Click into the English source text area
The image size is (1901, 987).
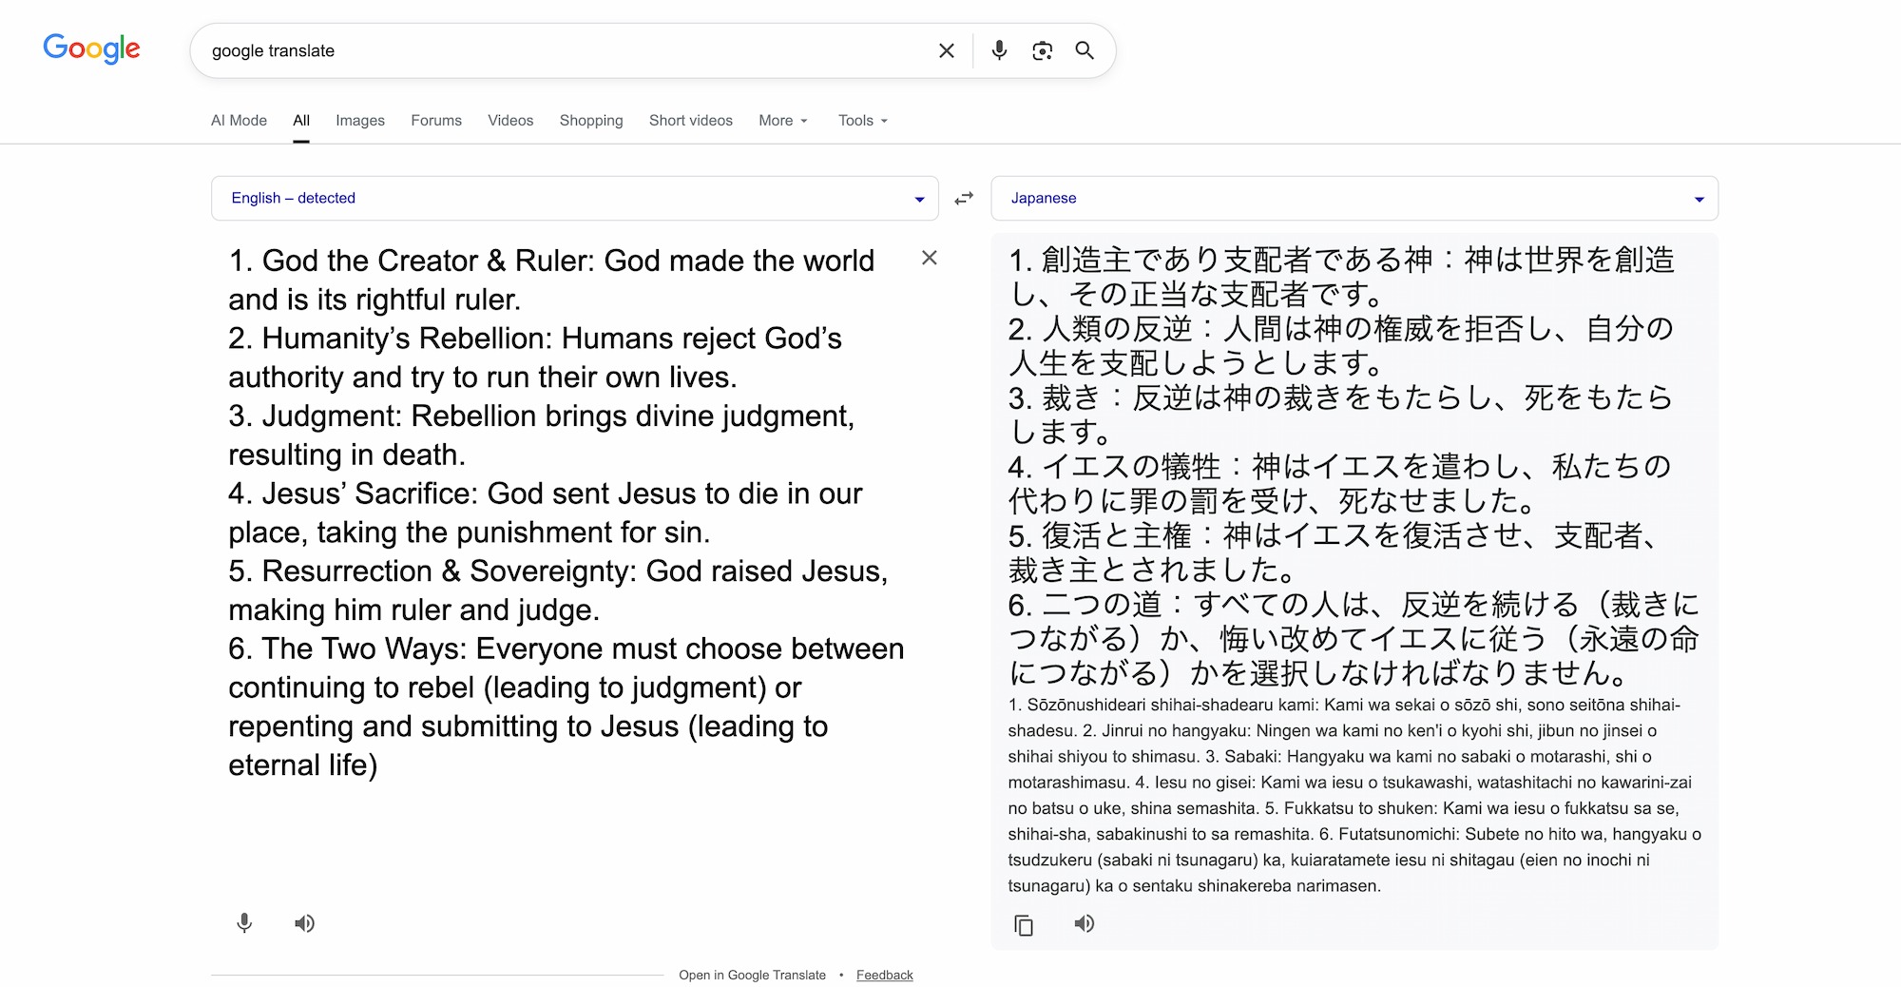(x=566, y=513)
